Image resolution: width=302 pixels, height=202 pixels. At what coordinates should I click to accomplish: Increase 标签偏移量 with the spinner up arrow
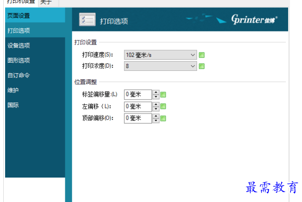(156, 93)
